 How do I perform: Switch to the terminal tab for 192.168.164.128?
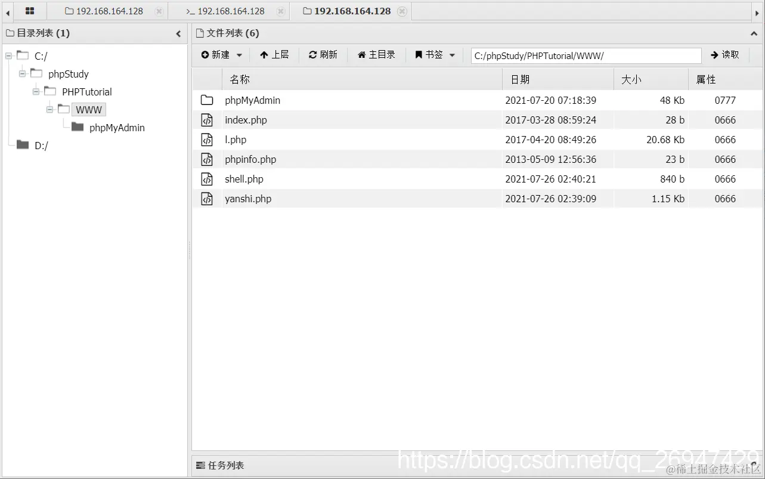point(227,11)
